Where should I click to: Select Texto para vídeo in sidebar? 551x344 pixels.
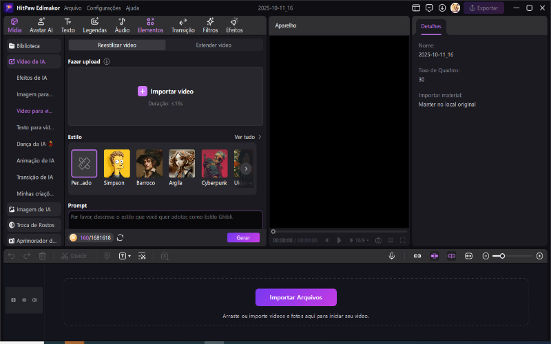(x=35, y=127)
